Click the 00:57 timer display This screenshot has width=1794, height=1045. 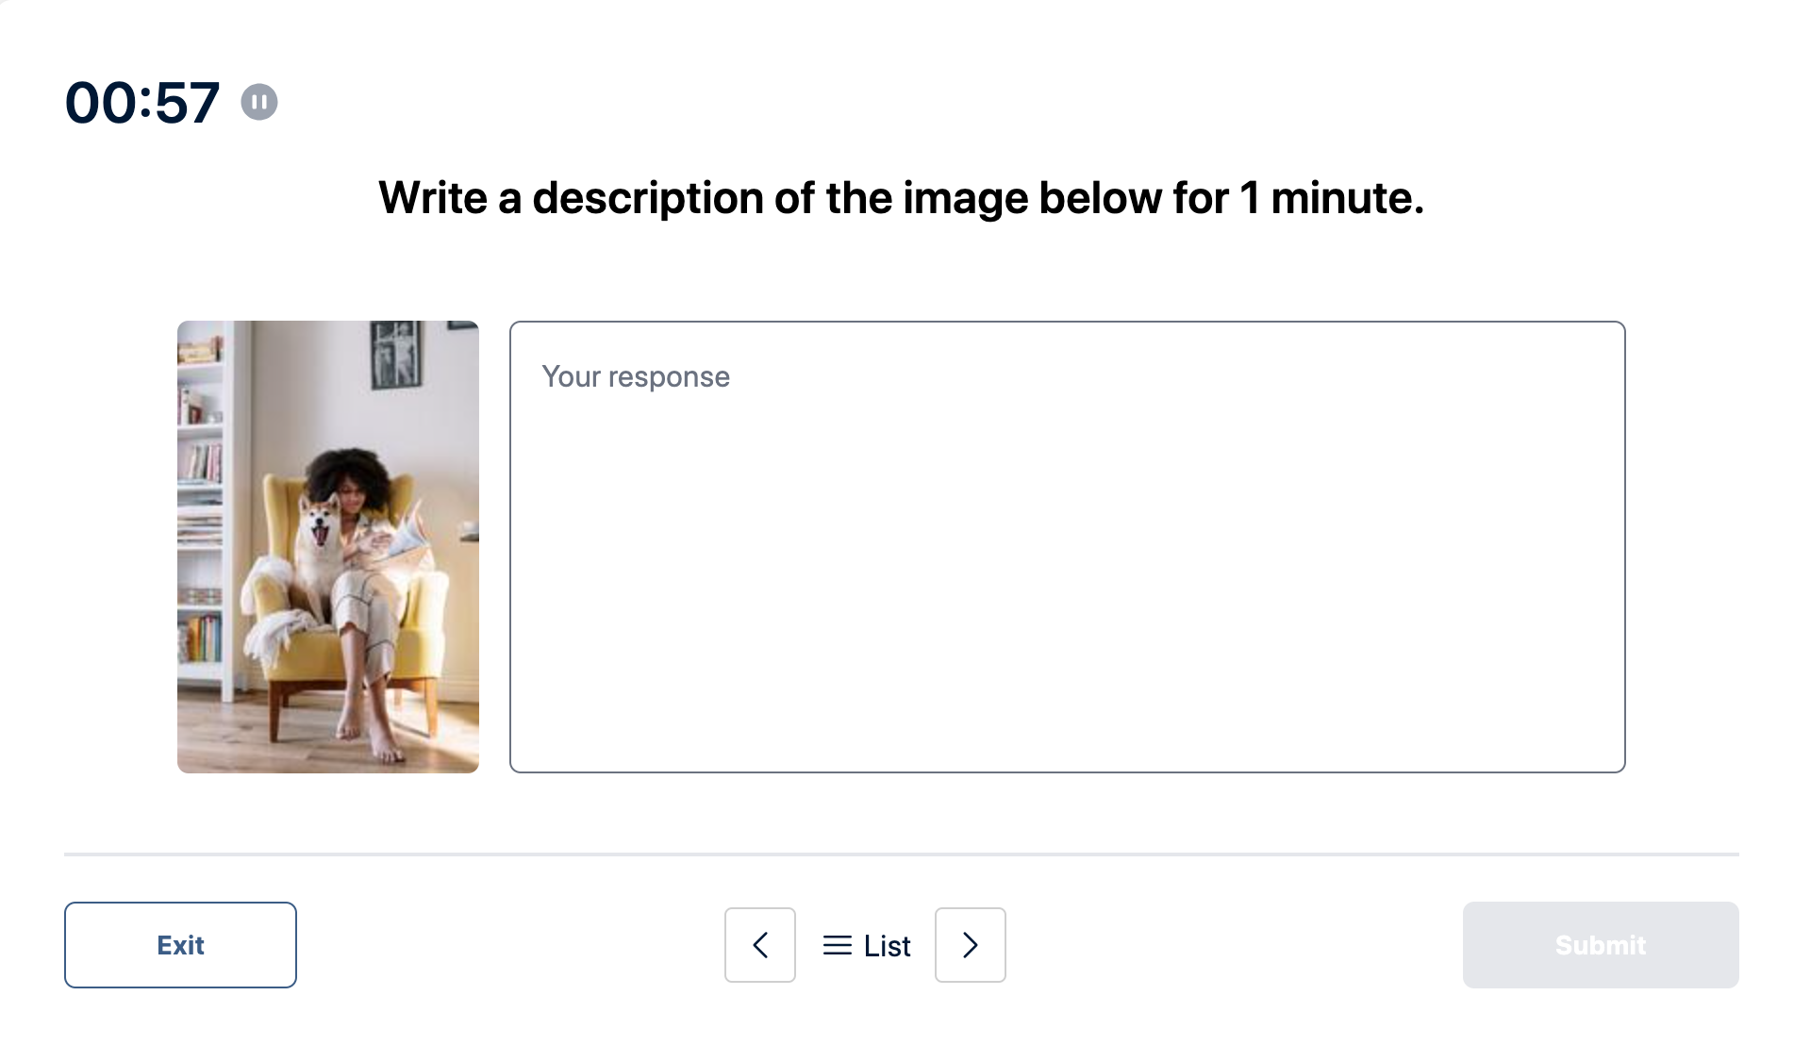(x=142, y=102)
